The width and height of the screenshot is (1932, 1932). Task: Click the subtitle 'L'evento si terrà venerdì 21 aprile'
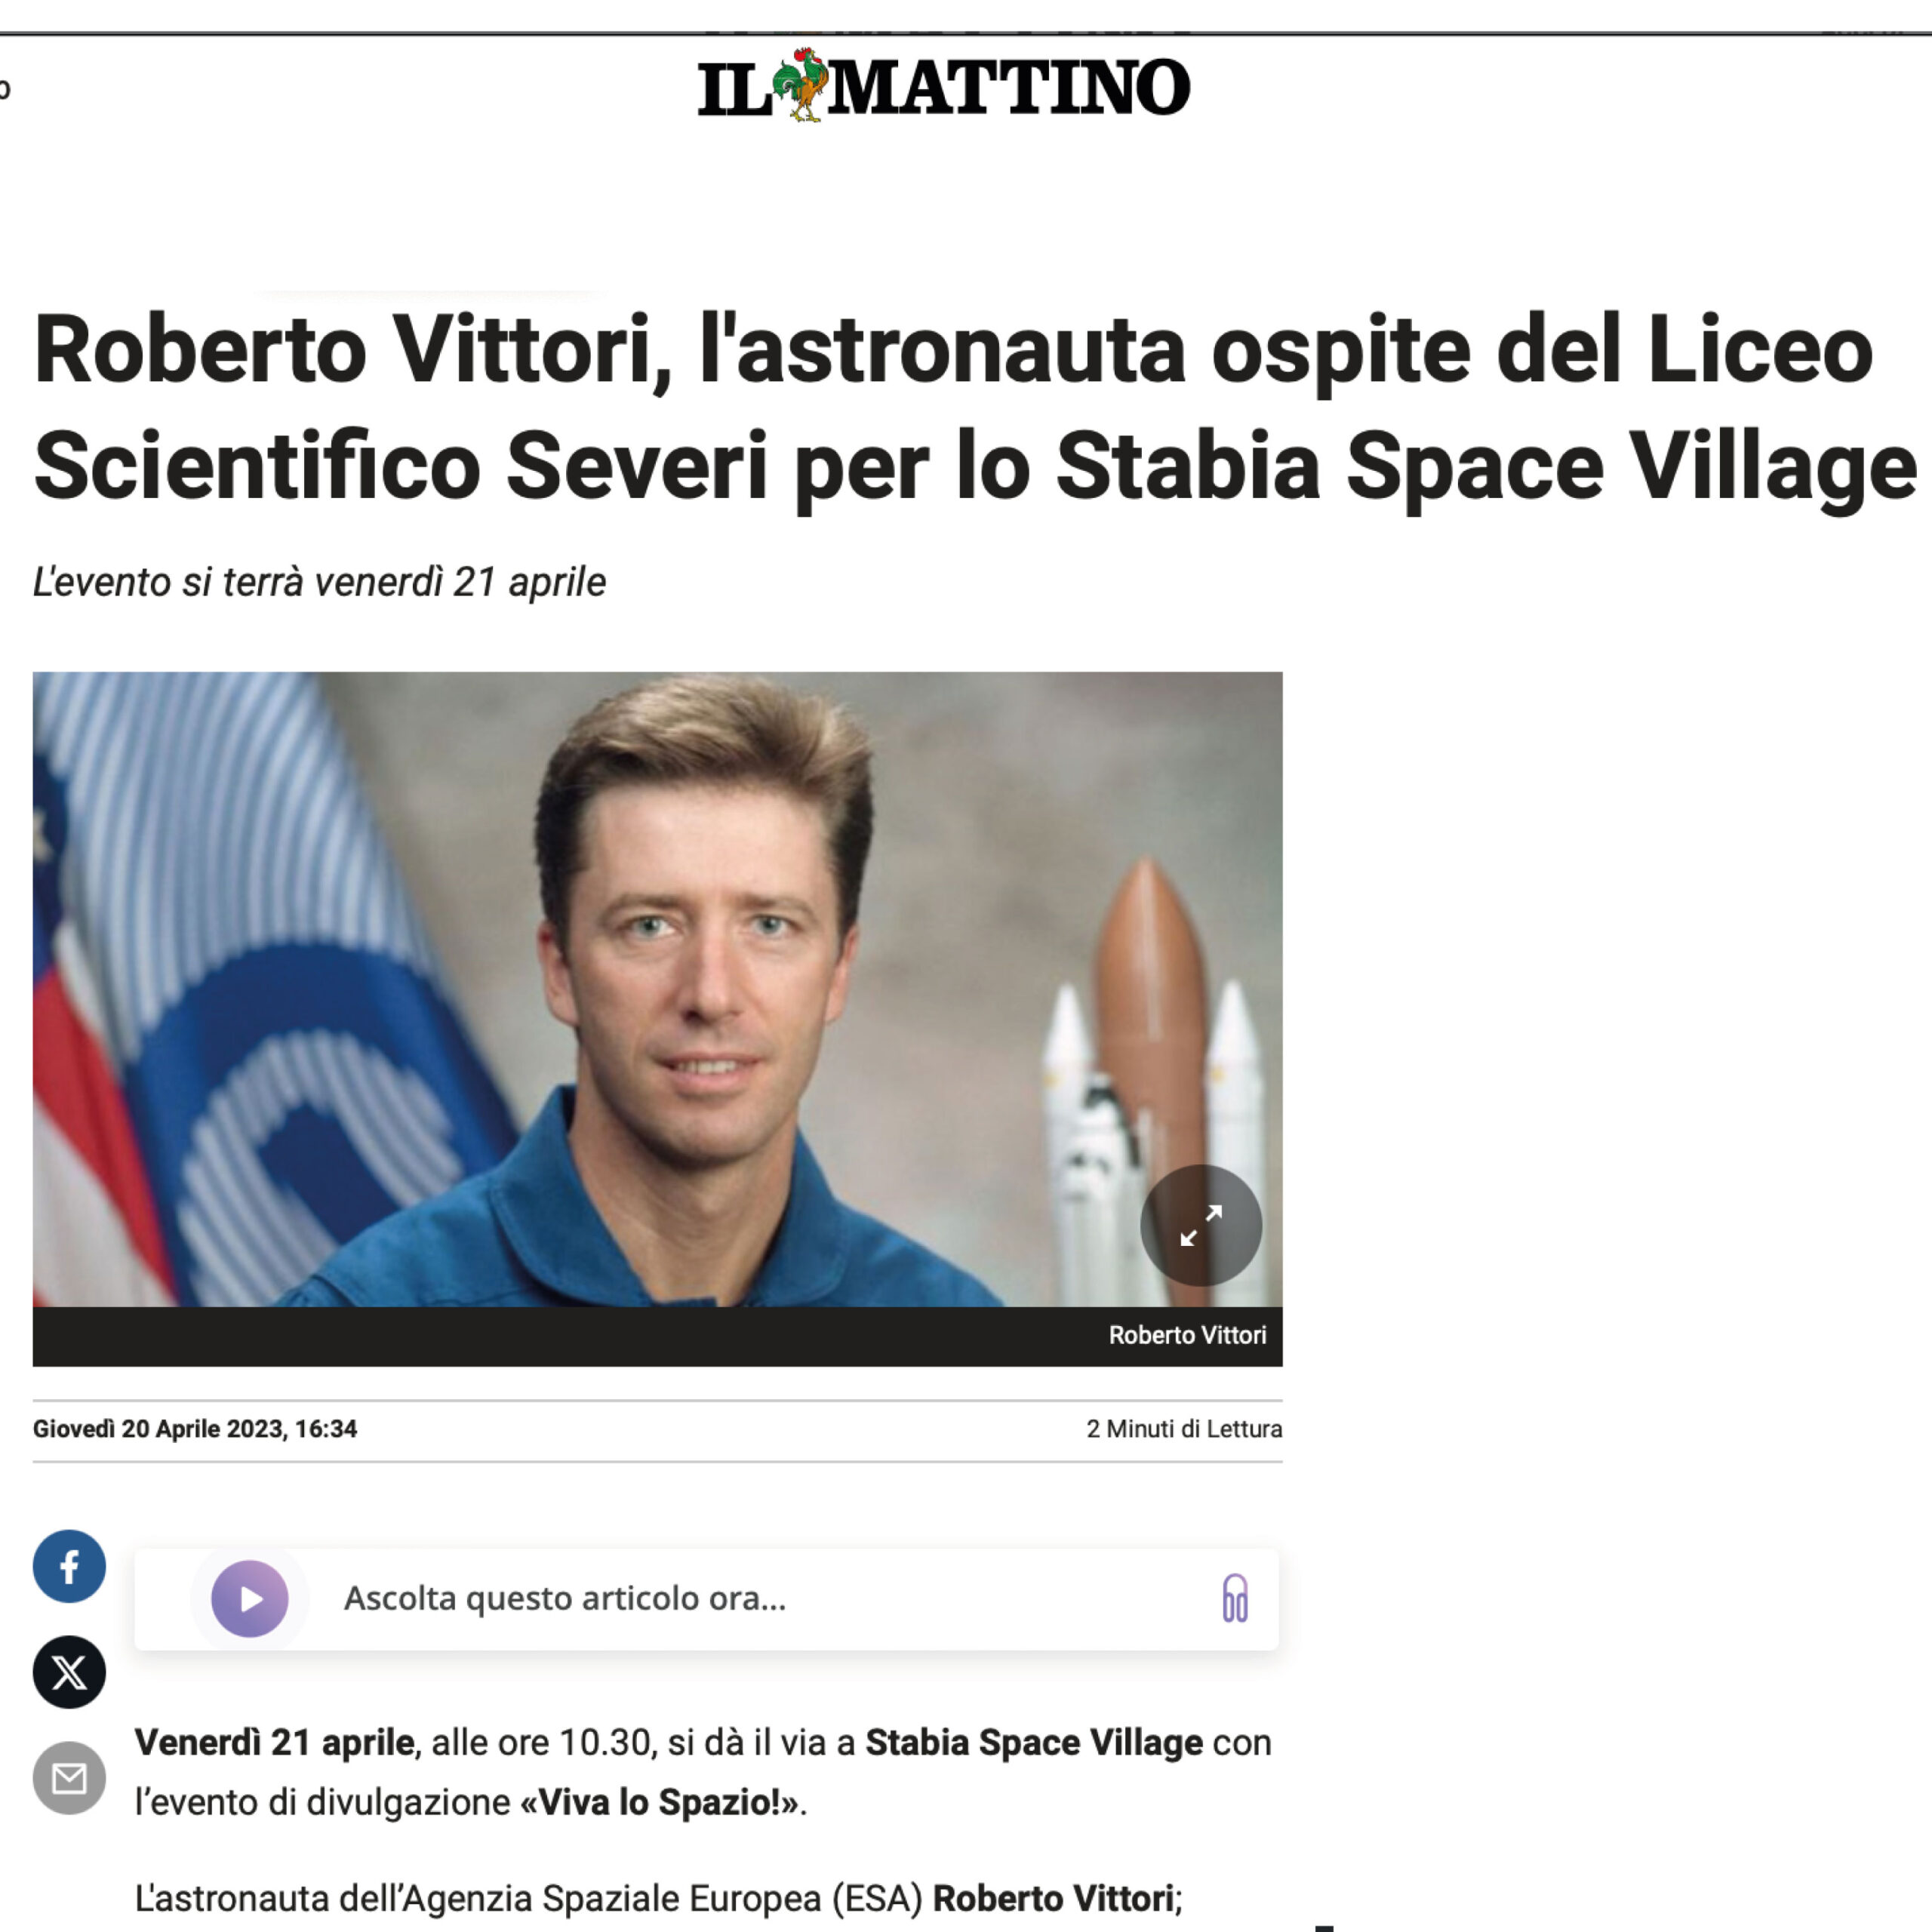(320, 582)
